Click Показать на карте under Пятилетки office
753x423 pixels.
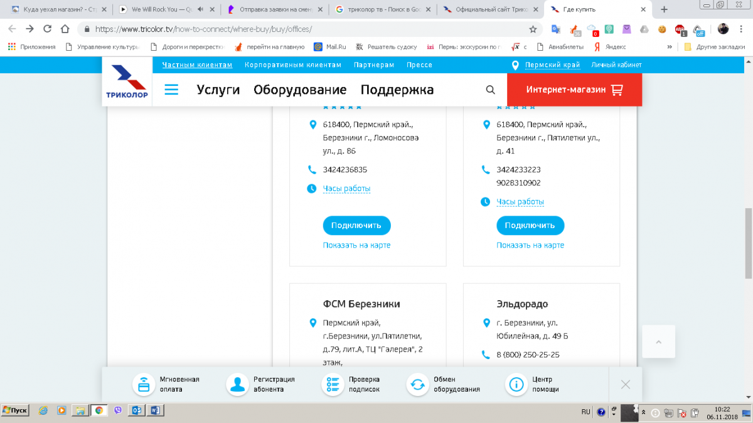coord(530,245)
